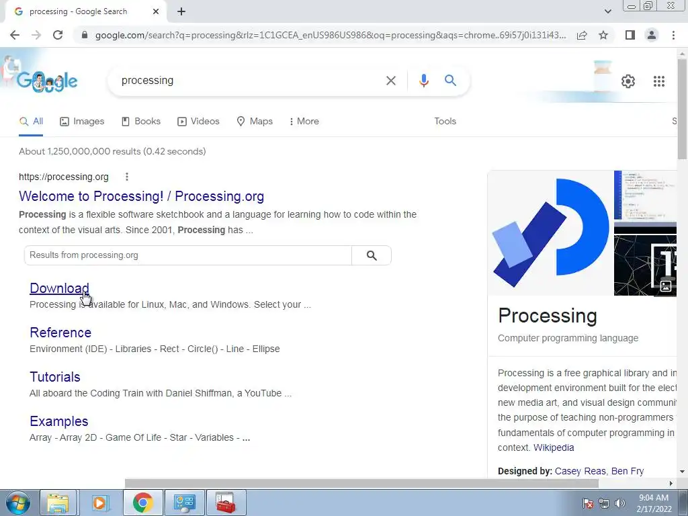
Task: Open Windows Explorer from taskbar
Action: coord(58,503)
